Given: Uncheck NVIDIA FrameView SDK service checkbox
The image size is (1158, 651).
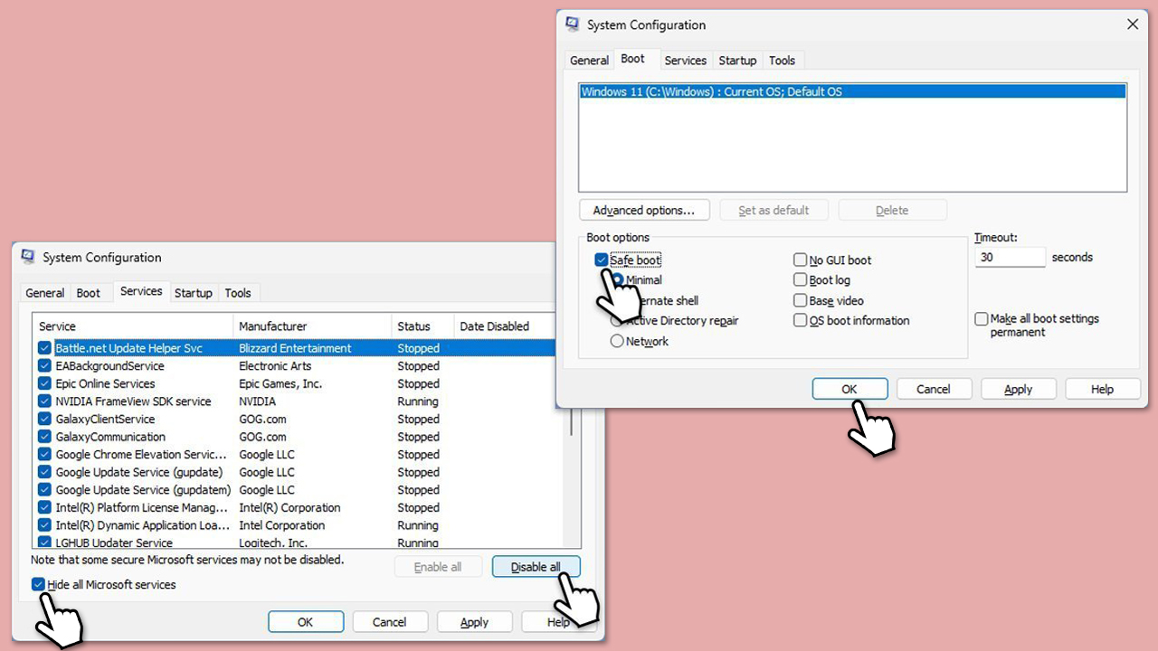Looking at the screenshot, I should pos(44,401).
